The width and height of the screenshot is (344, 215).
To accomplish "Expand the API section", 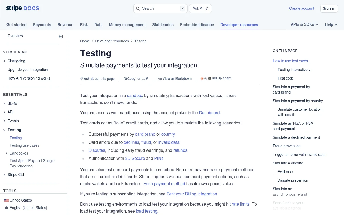I will [4, 112].
